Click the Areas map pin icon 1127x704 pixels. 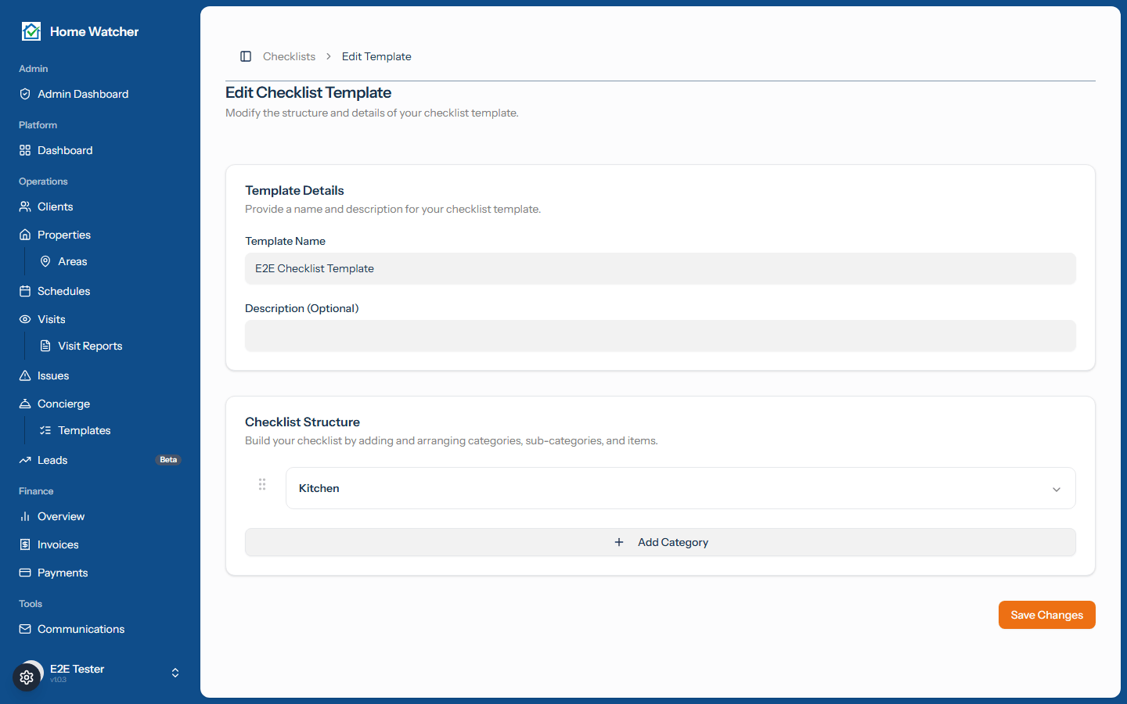(x=45, y=261)
